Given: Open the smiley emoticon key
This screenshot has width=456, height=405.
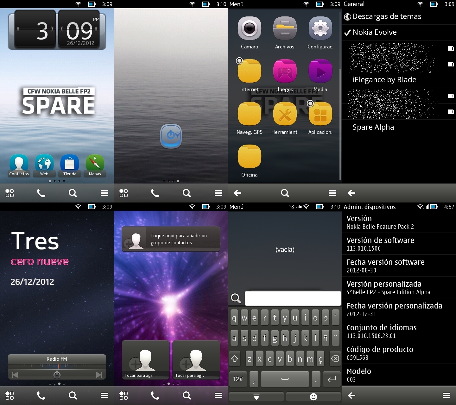Looking at the screenshot, I should (x=313, y=397).
